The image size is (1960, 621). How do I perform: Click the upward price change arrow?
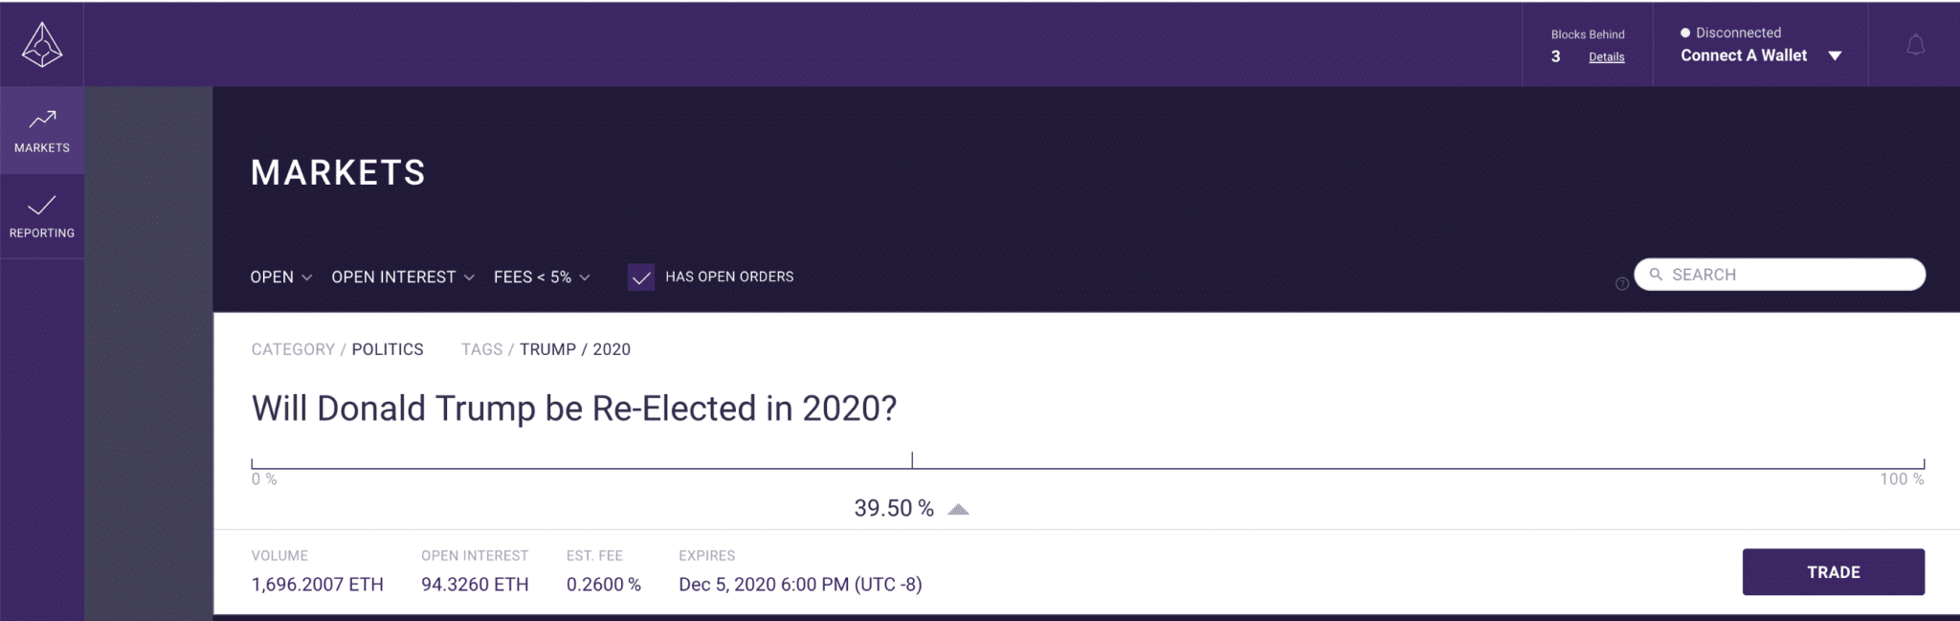tap(958, 509)
